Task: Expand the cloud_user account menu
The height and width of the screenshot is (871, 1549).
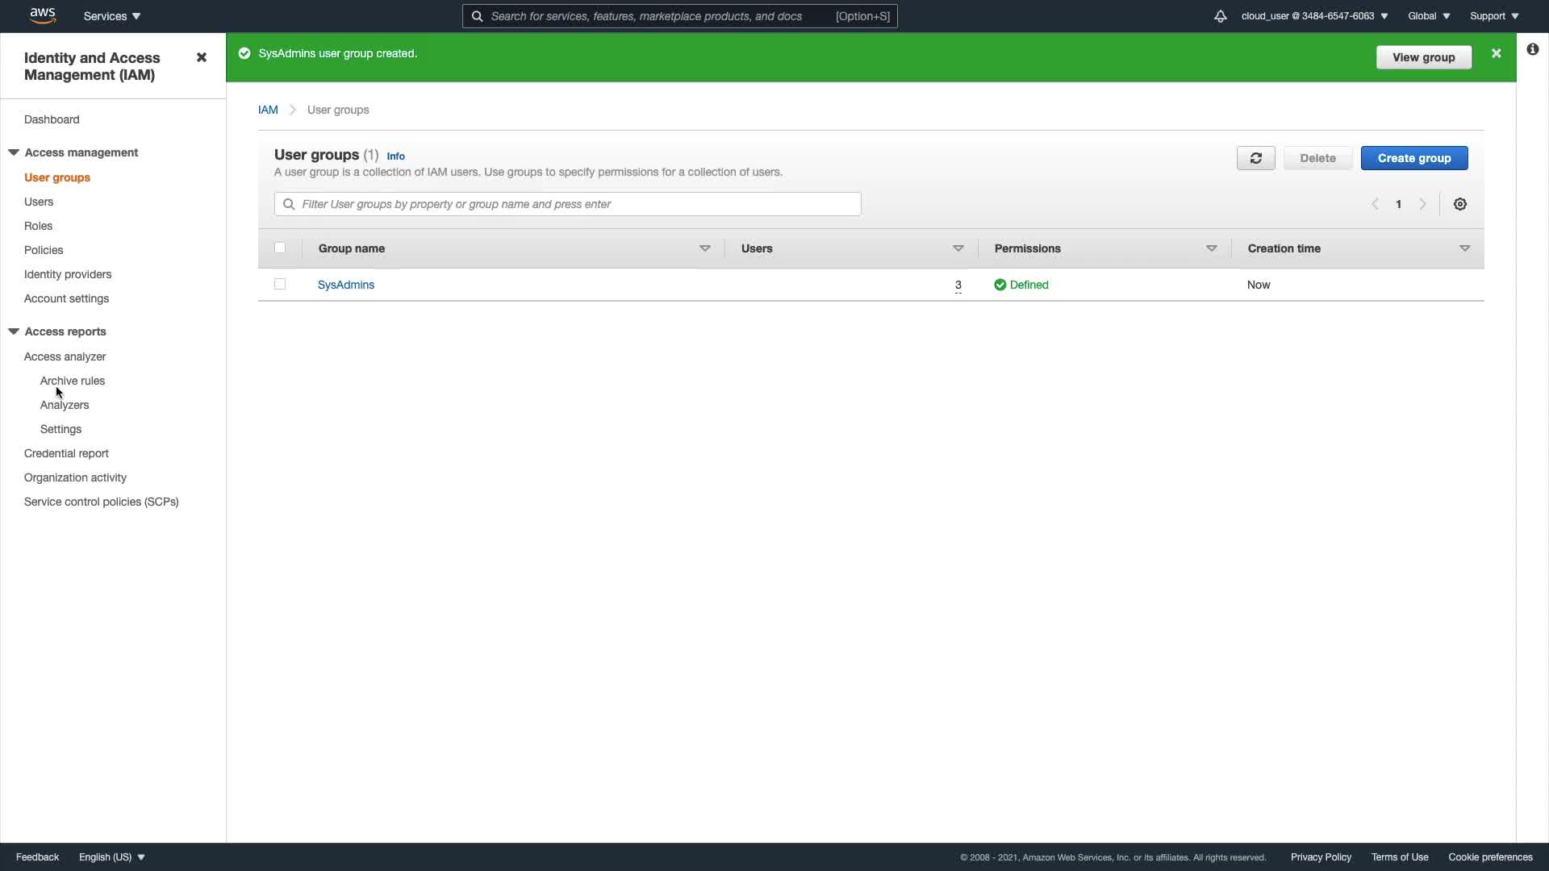Action: pyautogui.click(x=1314, y=16)
